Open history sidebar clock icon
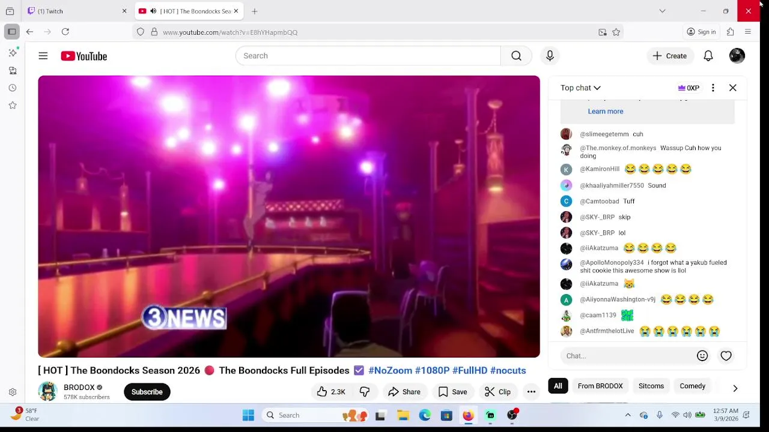The height and width of the screenshot is (432, 769). tap(13, 88)
